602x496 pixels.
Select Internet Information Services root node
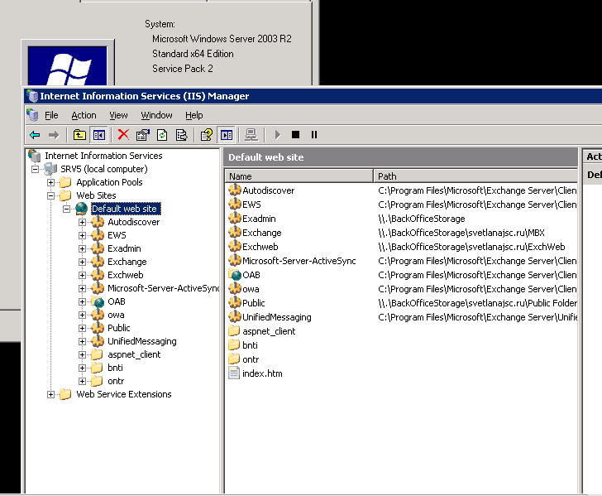(103, 156)
